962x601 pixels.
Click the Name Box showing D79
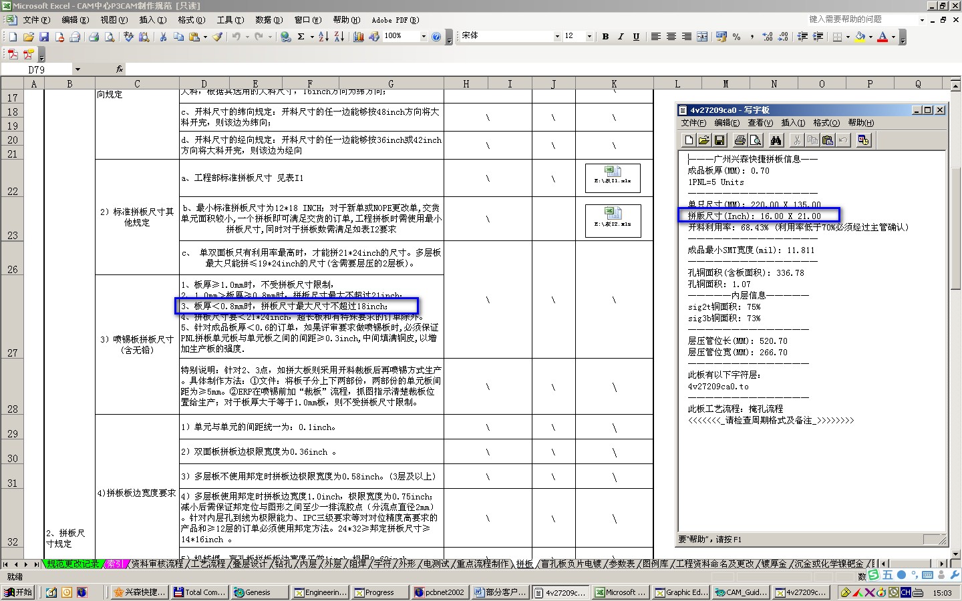tap(37, 69)
